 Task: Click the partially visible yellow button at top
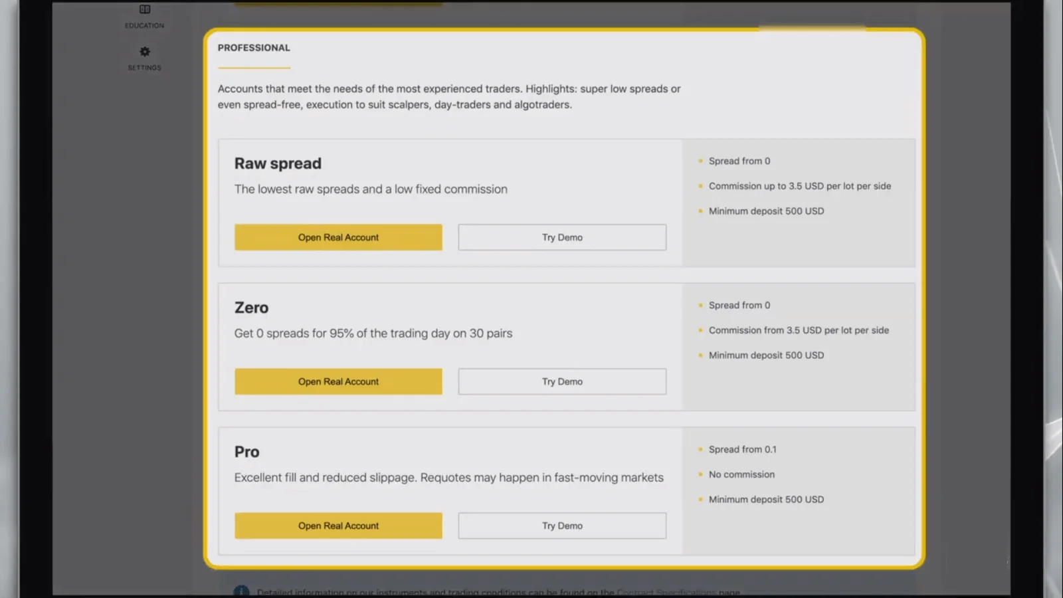[338, 3]
